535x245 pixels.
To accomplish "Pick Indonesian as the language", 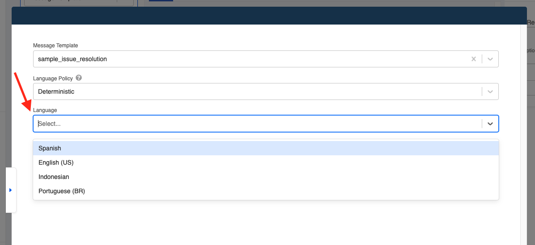I will tap(266, 177).
